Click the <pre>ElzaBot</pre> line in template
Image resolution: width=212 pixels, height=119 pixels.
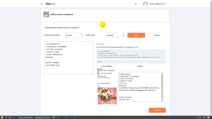point(53,65)
